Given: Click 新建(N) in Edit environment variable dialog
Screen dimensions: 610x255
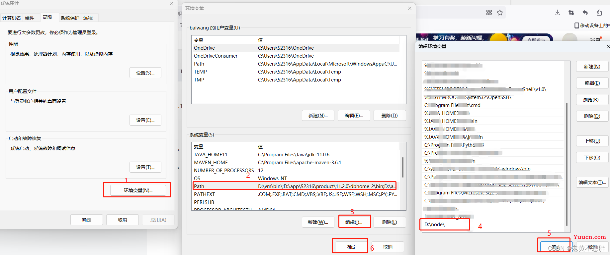Looking at the screenshot, I should 592,67.
